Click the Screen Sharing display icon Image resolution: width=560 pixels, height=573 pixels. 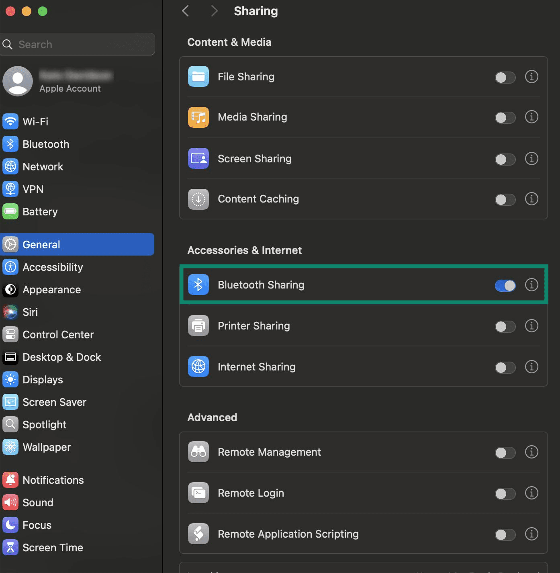(x=198, y=158)
